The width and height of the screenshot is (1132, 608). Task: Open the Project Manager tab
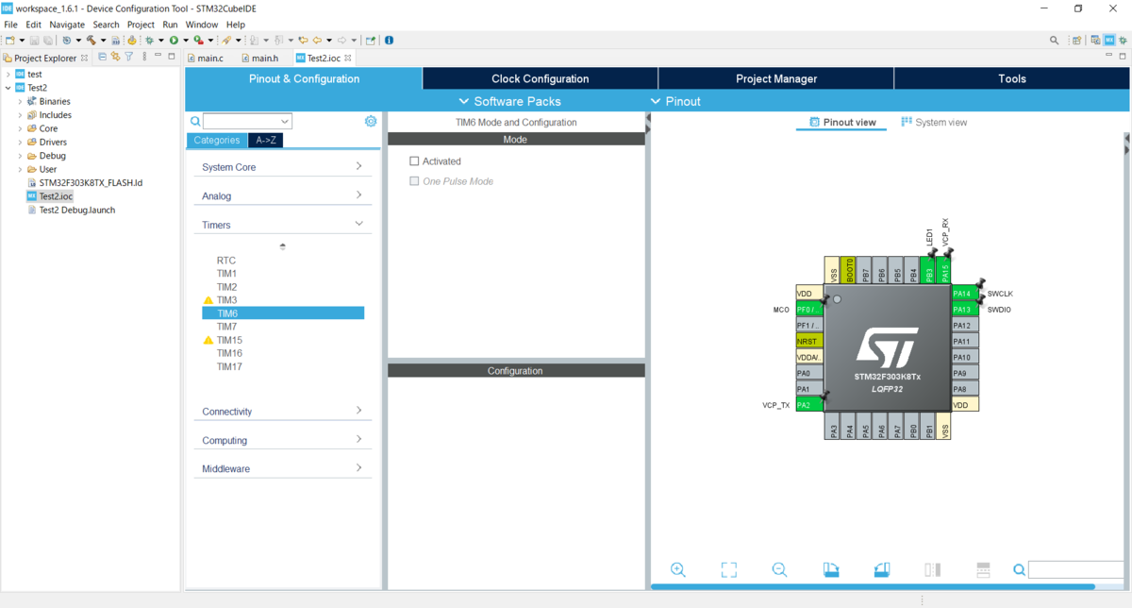775,78
